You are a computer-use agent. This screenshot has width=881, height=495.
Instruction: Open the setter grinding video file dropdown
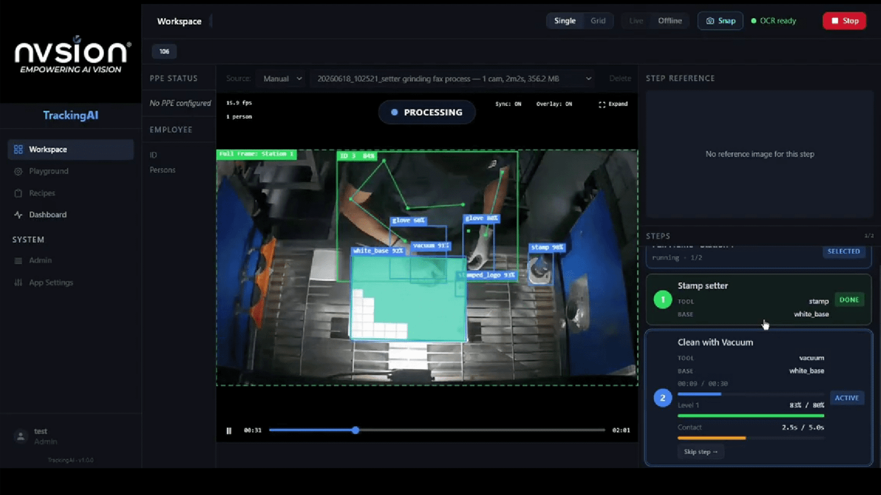point(455,79)
